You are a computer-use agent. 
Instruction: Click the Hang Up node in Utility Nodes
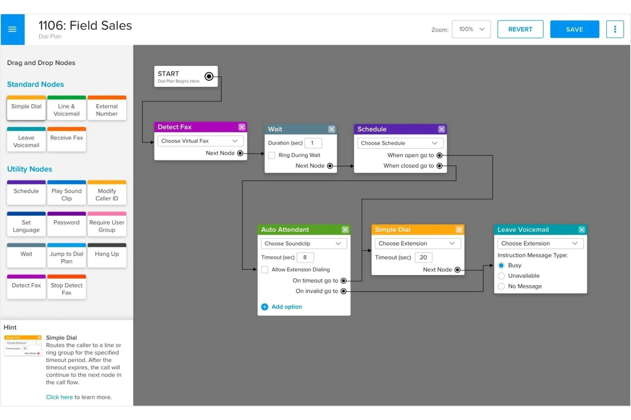click(x=107, y=255)
